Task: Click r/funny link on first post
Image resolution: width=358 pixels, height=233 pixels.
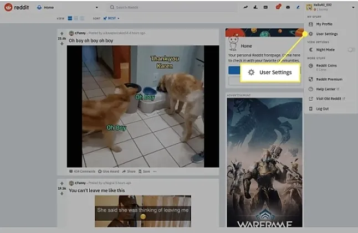Action: (80, 33)
